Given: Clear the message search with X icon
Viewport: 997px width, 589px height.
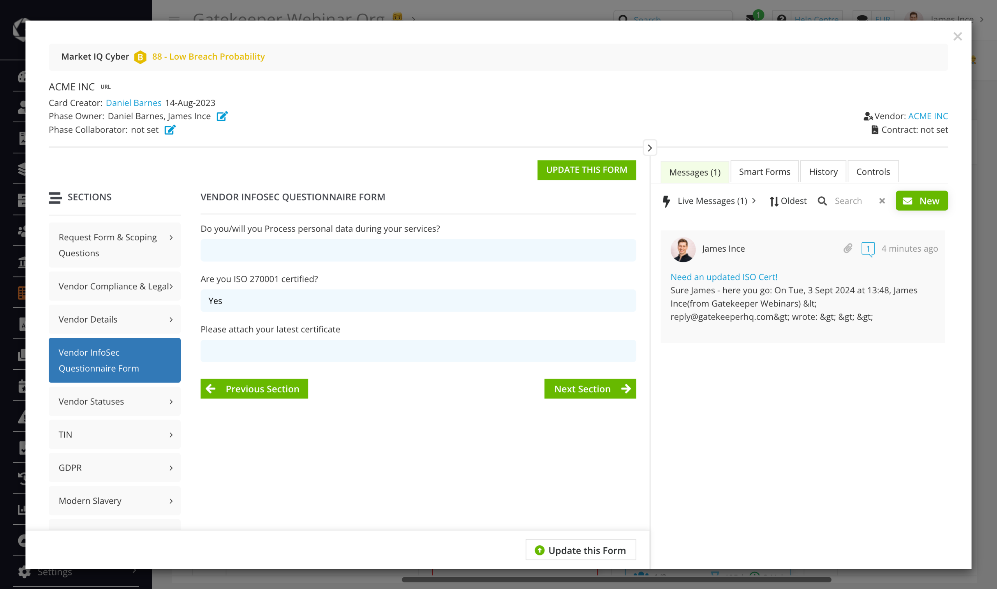Looking at the screenshot, I should click(882, 201).
